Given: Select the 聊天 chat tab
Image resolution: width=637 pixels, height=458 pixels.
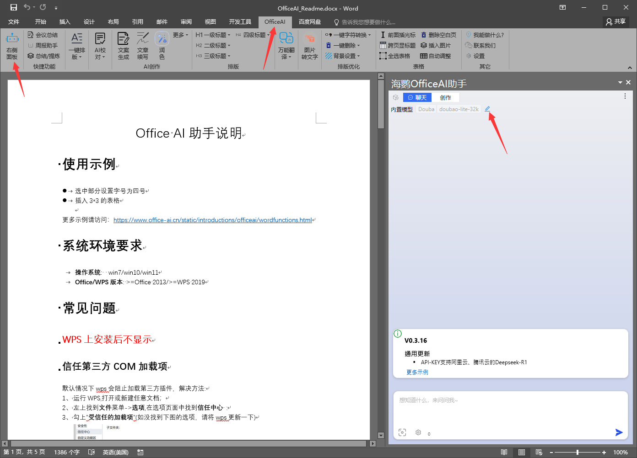Looking at the screenshot, I should (417, 97).
